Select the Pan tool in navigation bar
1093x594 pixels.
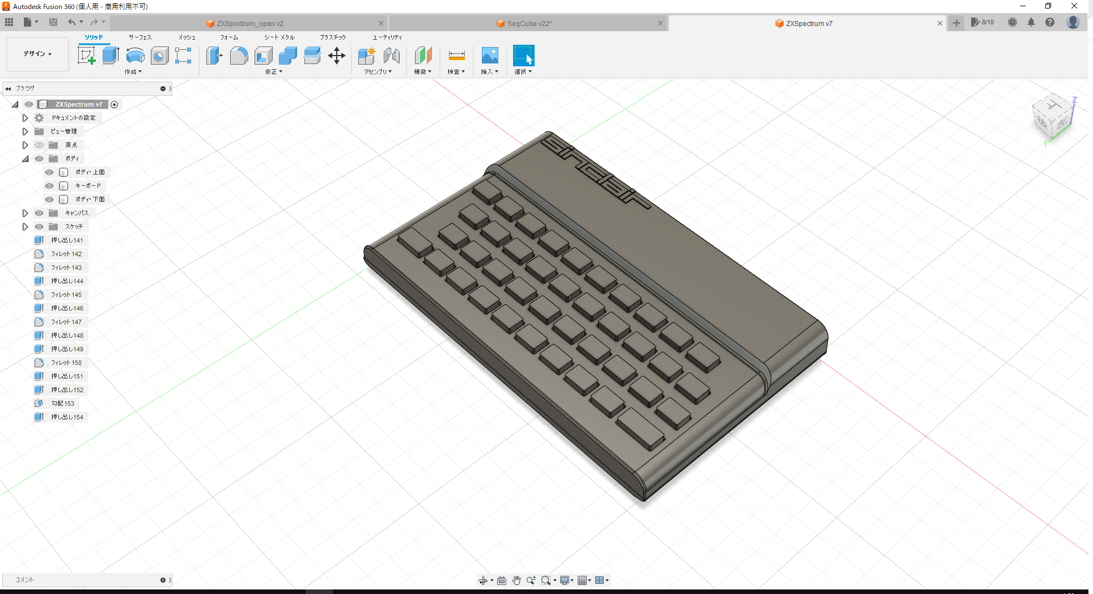click(516, 580)
